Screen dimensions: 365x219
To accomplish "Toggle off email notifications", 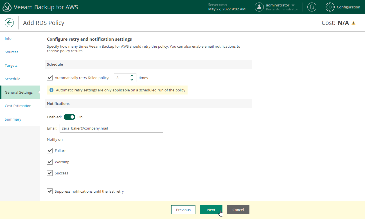I will 69,117.
